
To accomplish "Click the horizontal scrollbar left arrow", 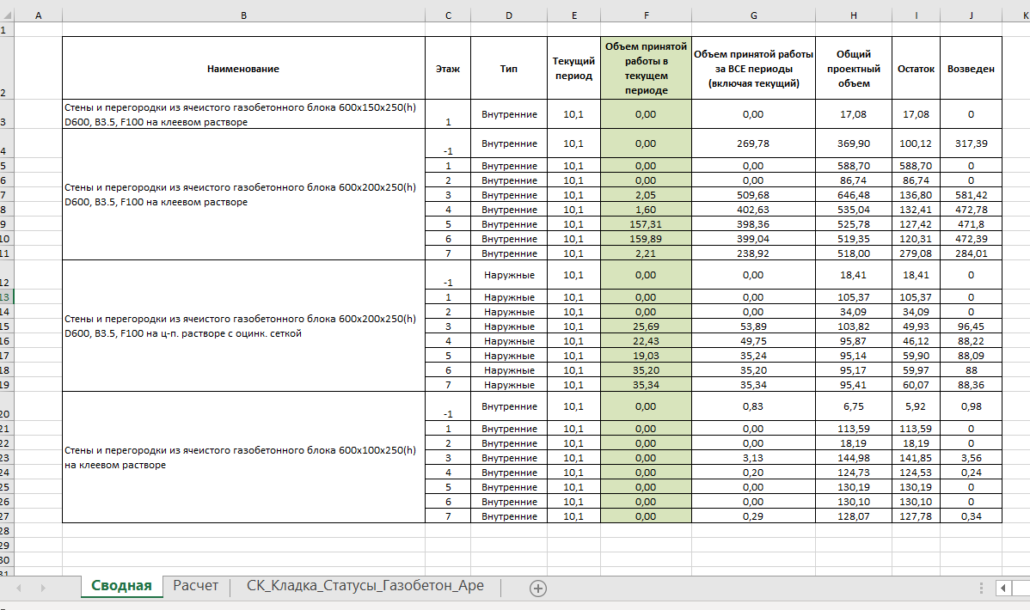I will [x=1003, y=588].
